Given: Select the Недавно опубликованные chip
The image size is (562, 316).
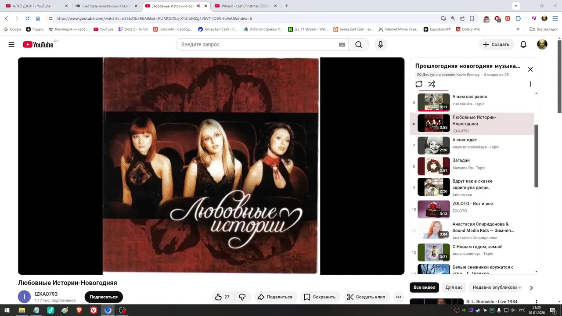Looking at the screenshot, I should click(497, 287).
